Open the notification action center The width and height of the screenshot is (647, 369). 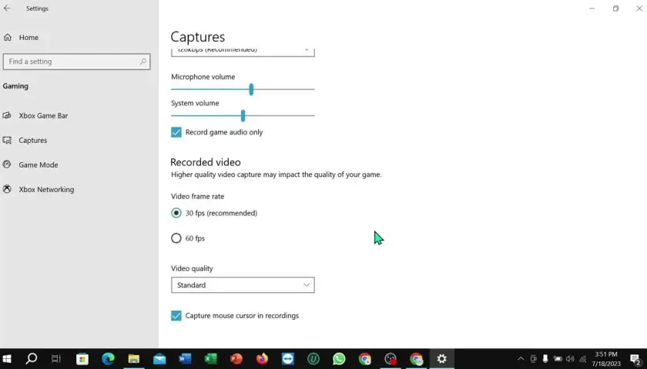click(x=636, y=359)
